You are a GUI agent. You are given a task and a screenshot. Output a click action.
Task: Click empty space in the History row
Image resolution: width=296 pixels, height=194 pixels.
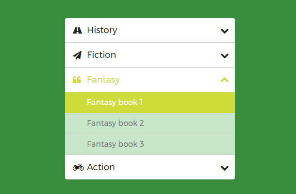click(x=168, y=30)
